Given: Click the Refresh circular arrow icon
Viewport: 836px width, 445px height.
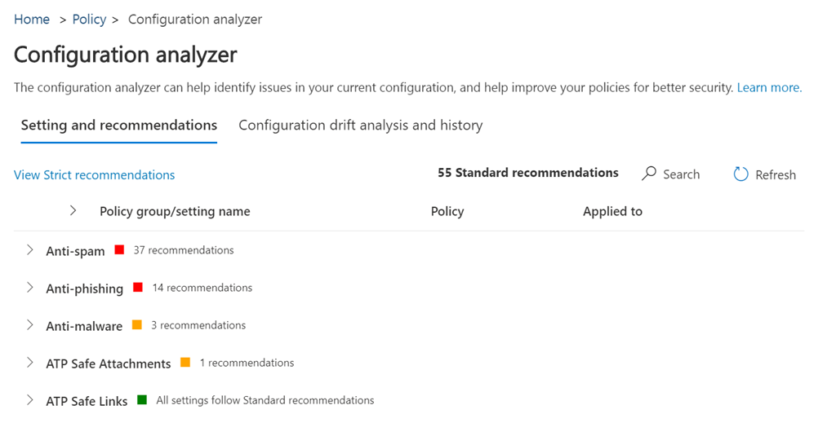Looking at the screenshot, I should [740, 174].
